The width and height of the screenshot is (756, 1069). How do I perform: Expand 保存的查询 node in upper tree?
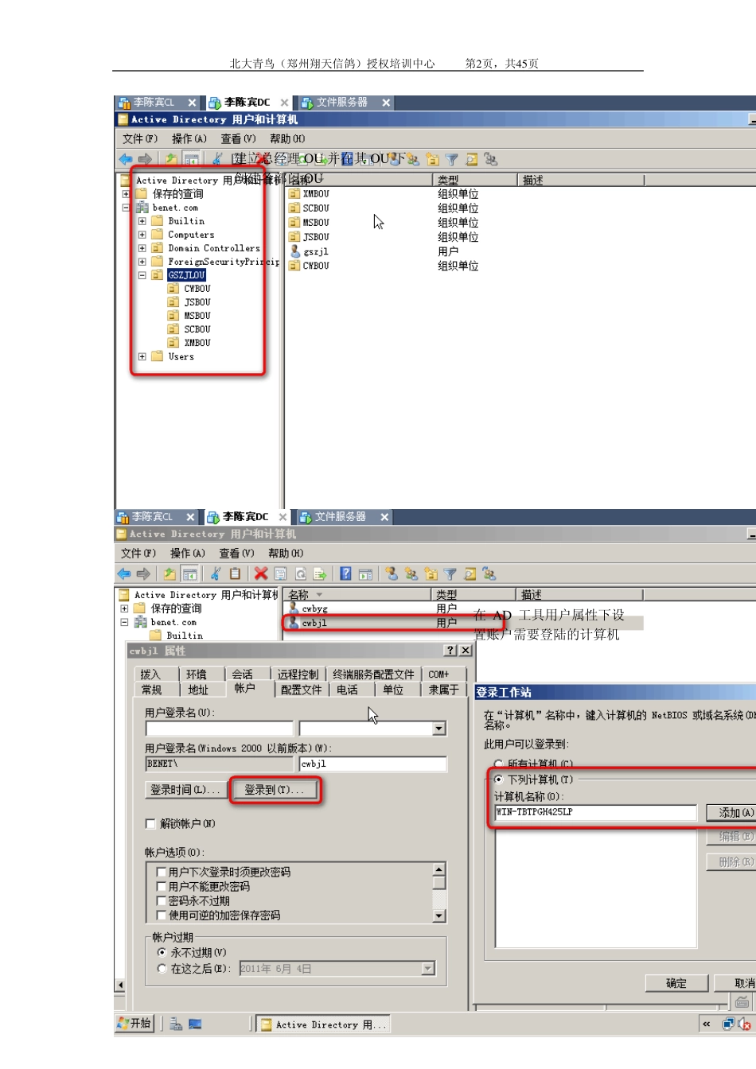[126, 194]
